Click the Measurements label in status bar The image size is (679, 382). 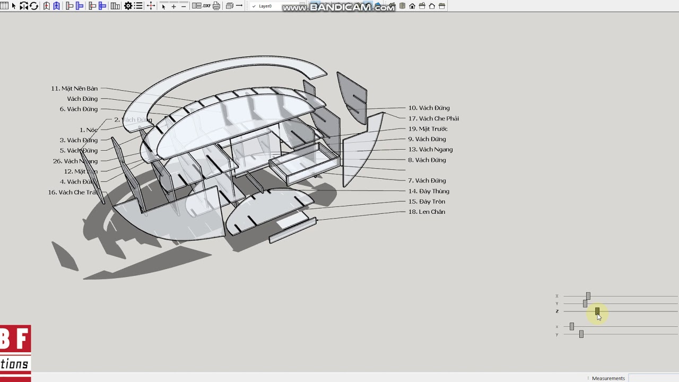click(x=608, y=378)
